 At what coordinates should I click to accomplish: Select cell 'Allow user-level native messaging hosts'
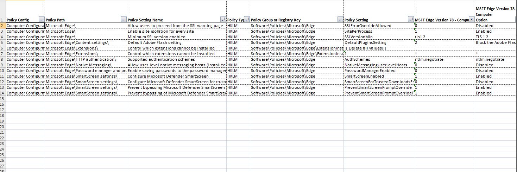[177, 65]
